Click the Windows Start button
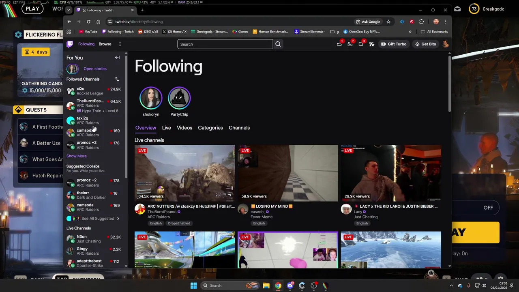The height and width of the screenshot is (292, 519). (x=194, y=286)
